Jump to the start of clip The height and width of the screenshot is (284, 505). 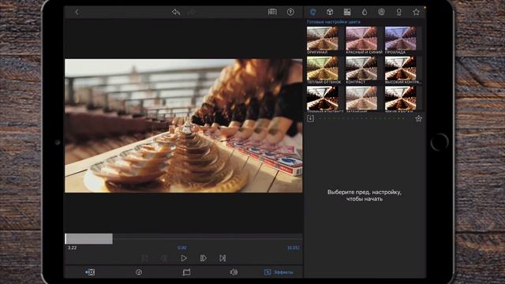click(144, 258)
